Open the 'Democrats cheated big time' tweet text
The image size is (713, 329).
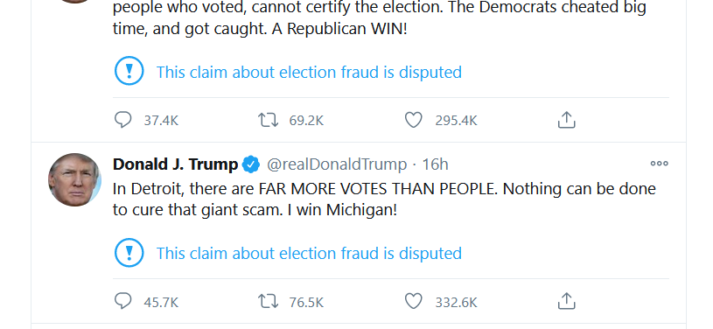coord(379,18)
